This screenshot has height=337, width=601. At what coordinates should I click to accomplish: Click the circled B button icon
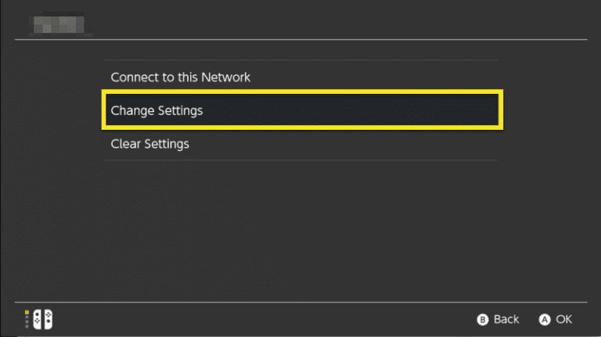483,319
